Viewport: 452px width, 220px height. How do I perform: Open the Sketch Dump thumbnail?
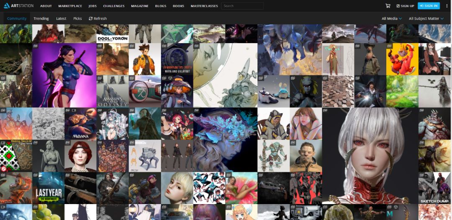tap(435, 188)
